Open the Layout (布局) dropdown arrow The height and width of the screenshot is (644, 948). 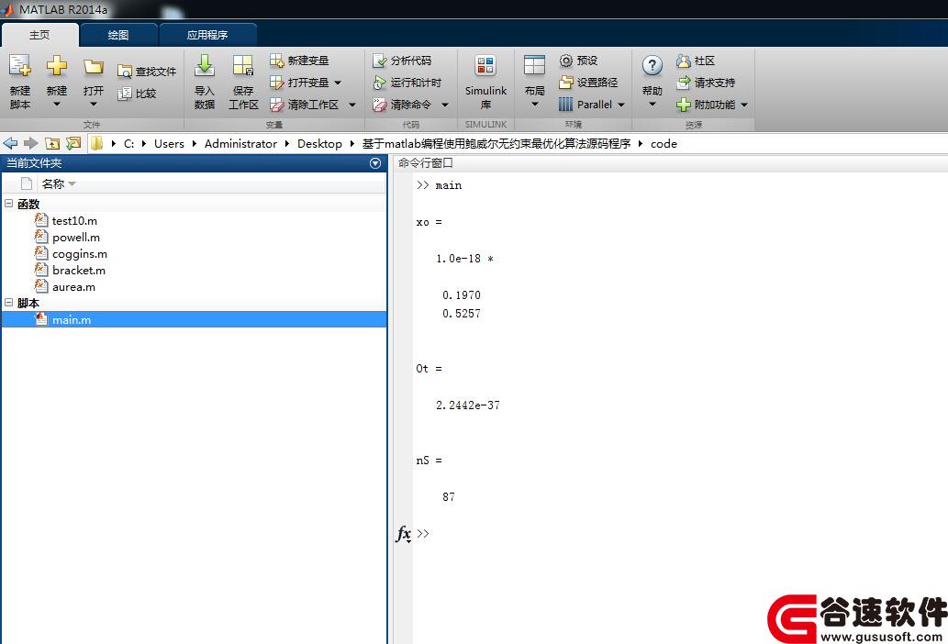(x=534, y=105)
